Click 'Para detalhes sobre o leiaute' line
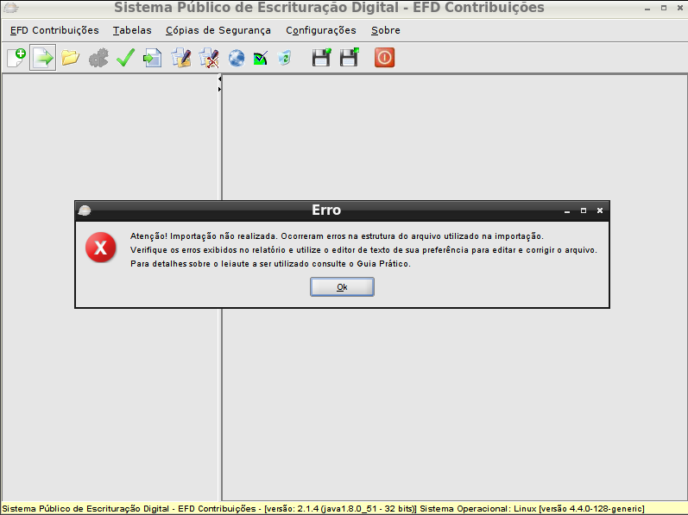 271,264
